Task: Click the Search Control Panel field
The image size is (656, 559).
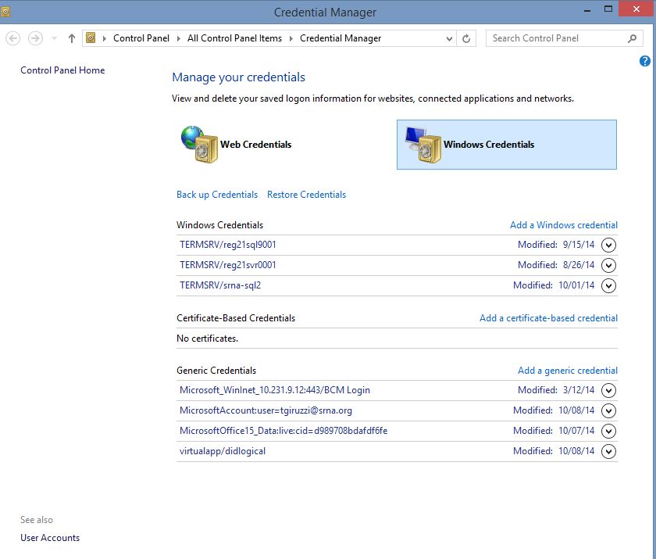Action: [x=554, y=38]
